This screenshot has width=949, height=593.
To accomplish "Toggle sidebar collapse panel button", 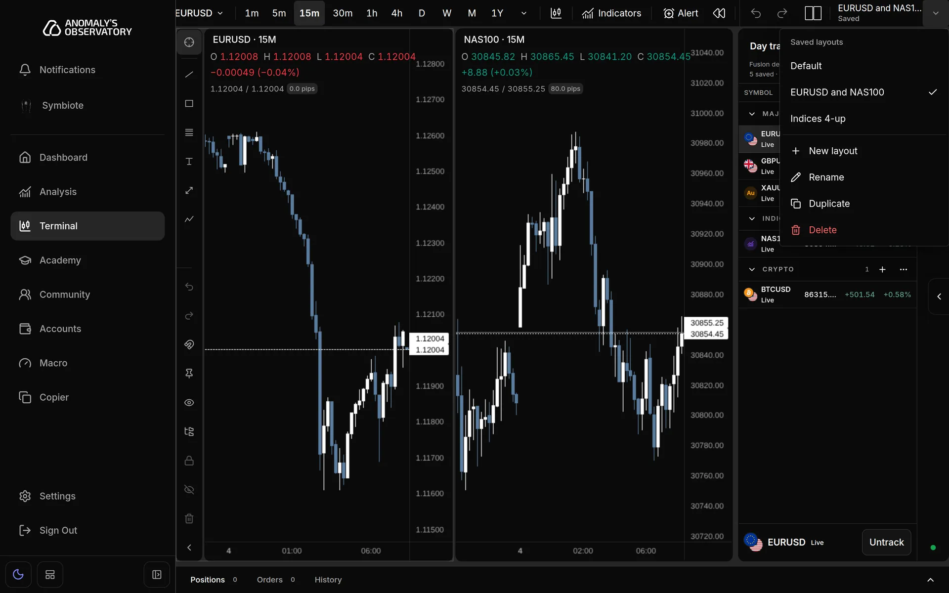I will (x=157, y=575).
